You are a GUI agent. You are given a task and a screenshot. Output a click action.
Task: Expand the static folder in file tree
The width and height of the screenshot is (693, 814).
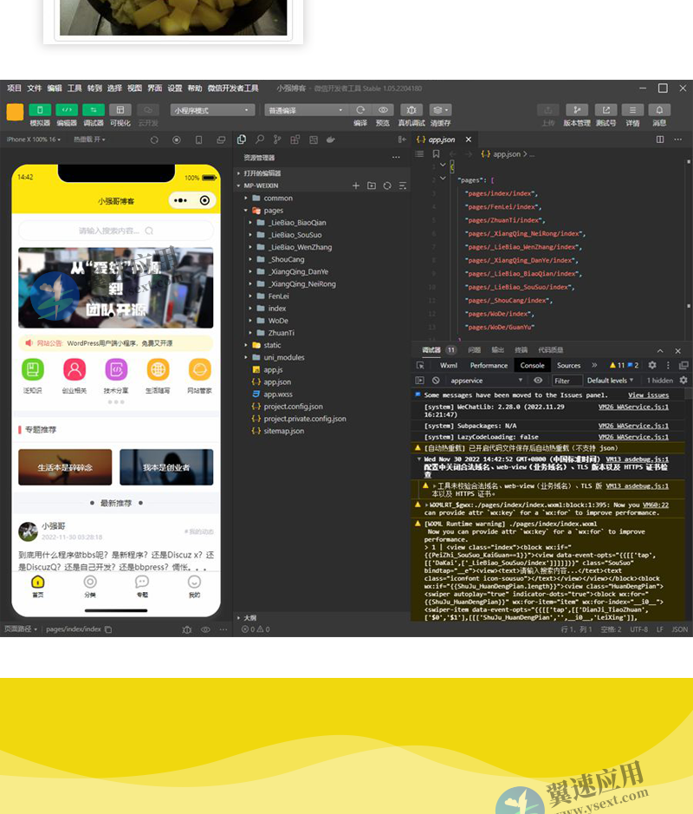point(272,345)
